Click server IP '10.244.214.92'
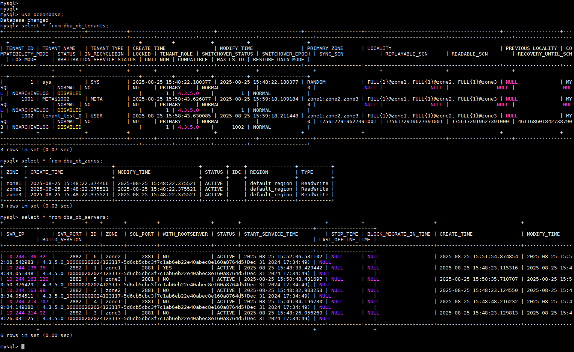Screen dimensions: 574x352 point(26,313)
